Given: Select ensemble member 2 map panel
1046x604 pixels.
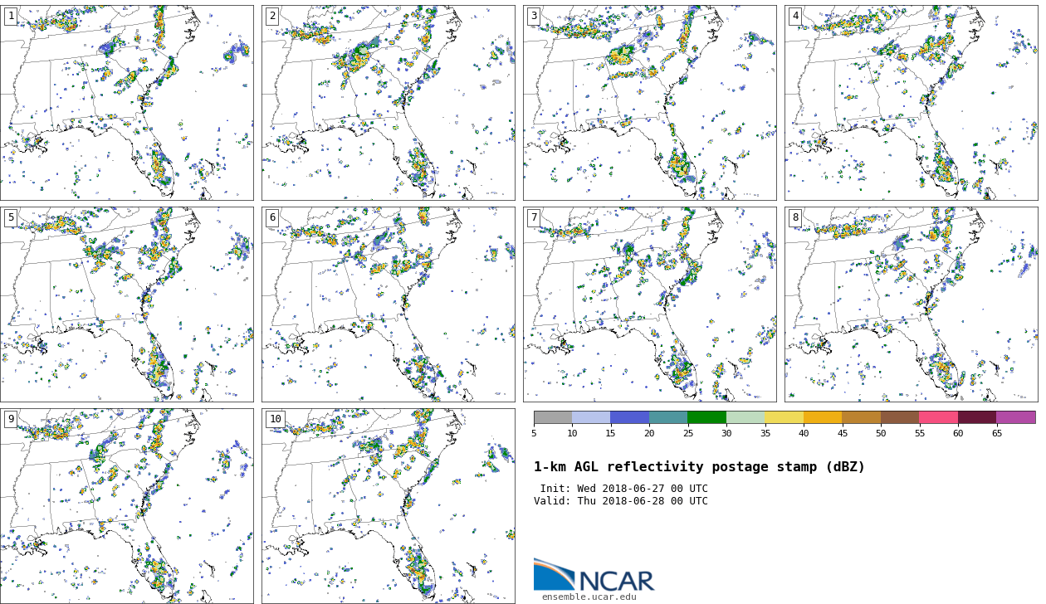Looking at the screenshot, I should (x=389, y=103).
